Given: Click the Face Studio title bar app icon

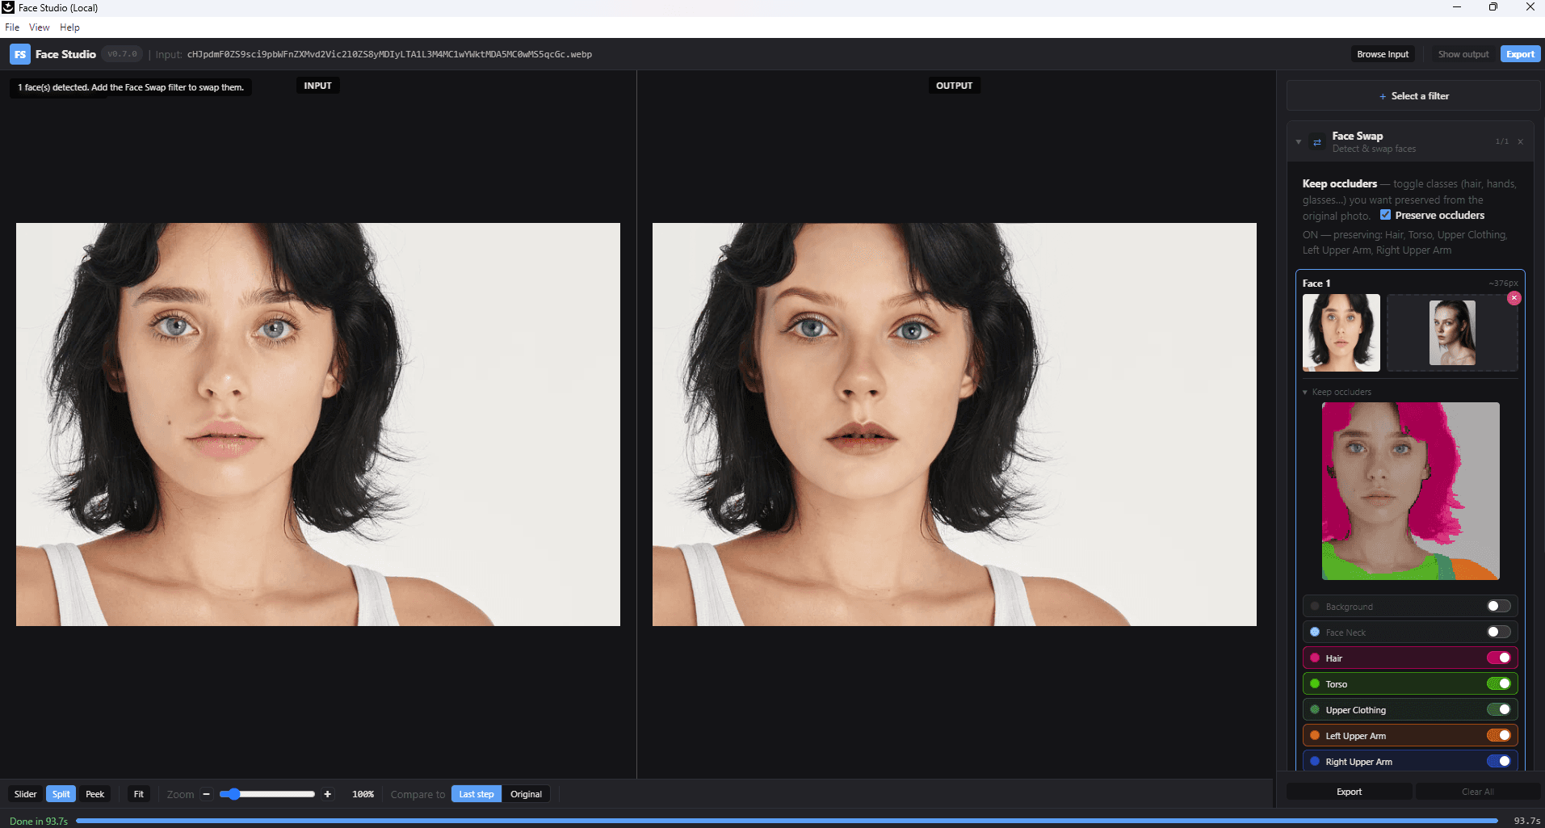Looking at the screenshot, I should click(x=8, y=7).
